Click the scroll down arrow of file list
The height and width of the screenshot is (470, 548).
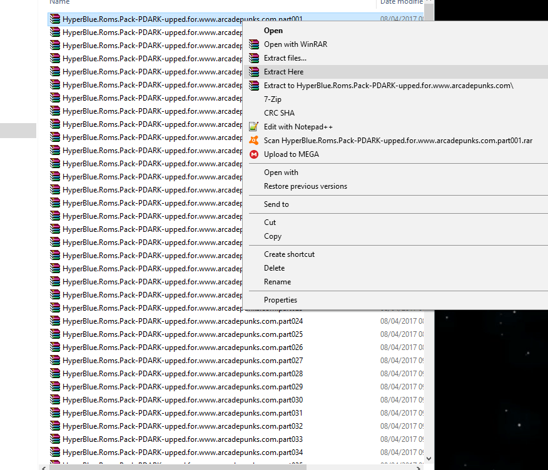(429, 459)
